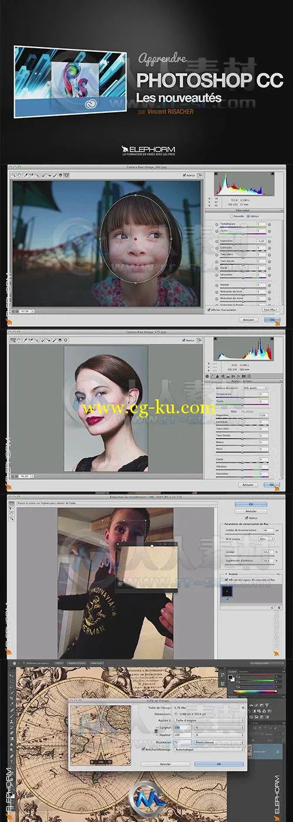Click the Auto link in Réglages de base panel
Viewport: 293px width, 822px height.
234,411
